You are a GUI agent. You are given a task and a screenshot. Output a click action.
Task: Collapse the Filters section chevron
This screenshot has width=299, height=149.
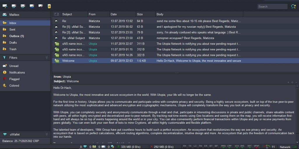pos(47,58)
